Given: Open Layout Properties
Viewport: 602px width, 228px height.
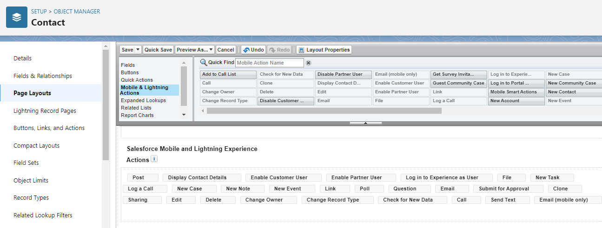Looking at the screenshot, I should [x=324, y=50].
